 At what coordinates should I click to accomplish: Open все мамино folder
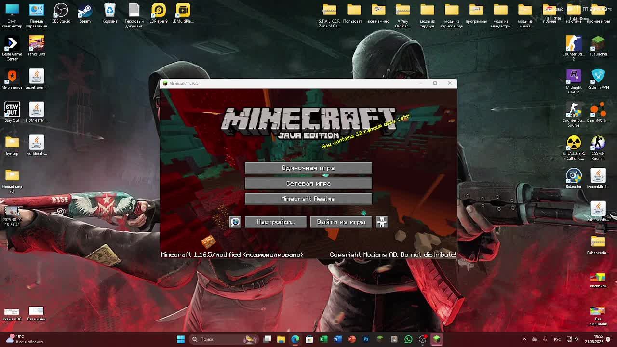[x=378, y=13]
